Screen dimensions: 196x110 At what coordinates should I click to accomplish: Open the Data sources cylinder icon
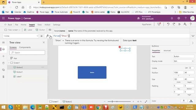point(3,63)
